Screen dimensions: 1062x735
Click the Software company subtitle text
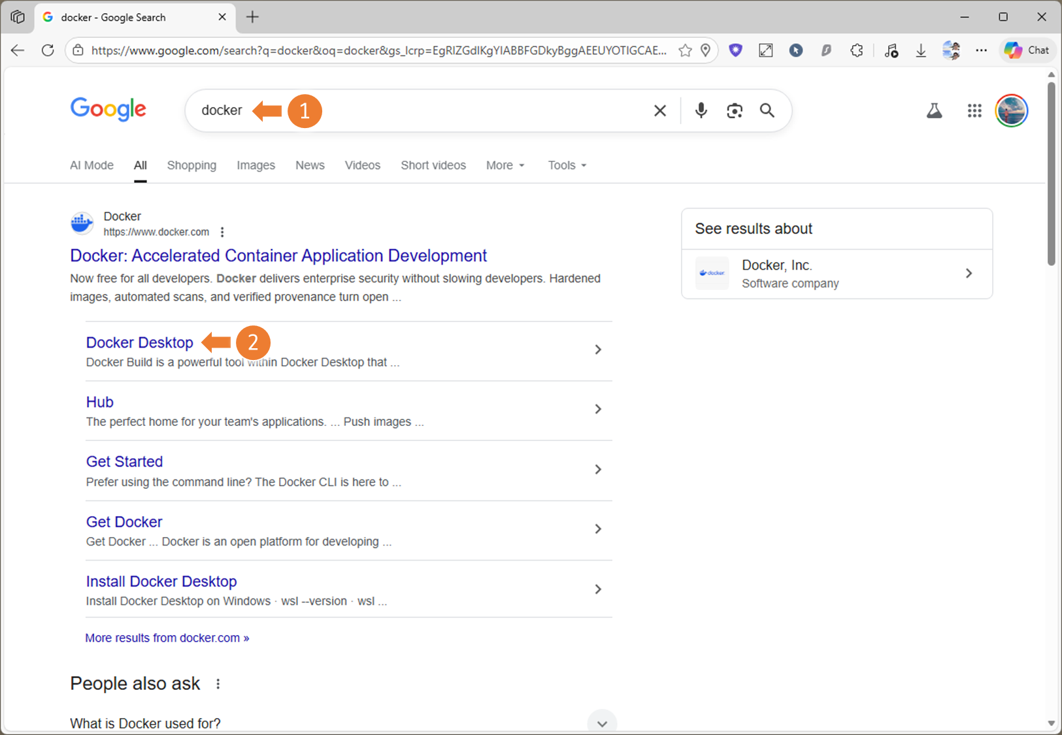[x=790, y=284]
